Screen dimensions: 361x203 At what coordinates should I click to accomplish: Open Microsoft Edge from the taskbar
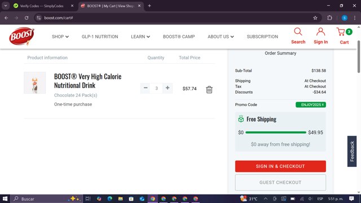click(109, 198)
